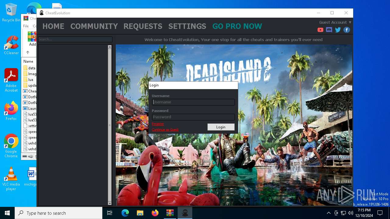Open the Facebook social icon

coord(347,30)
